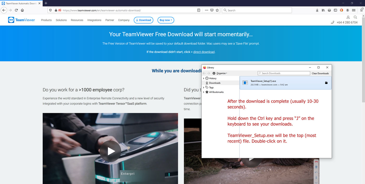Click the Search Downloads field
Viewport: 365px width, 184px height.
tap(284, 73)
